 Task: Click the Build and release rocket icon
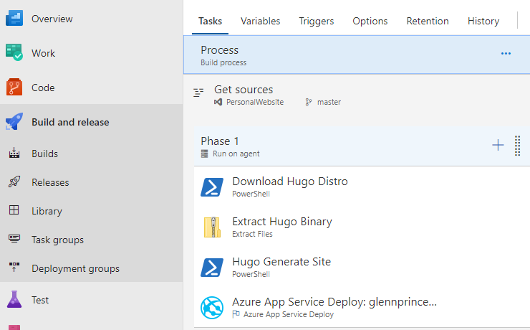pyautogui.click(x=14, y=122)
